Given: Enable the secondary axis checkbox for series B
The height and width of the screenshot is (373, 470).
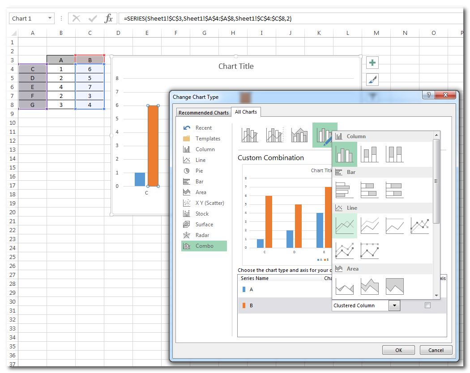Looking at the screenshot, I should click(427, 305).
